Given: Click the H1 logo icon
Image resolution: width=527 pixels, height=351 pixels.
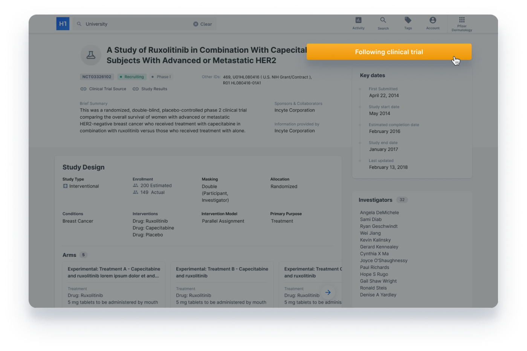Looking at the screenshot, I should [63, 24].
